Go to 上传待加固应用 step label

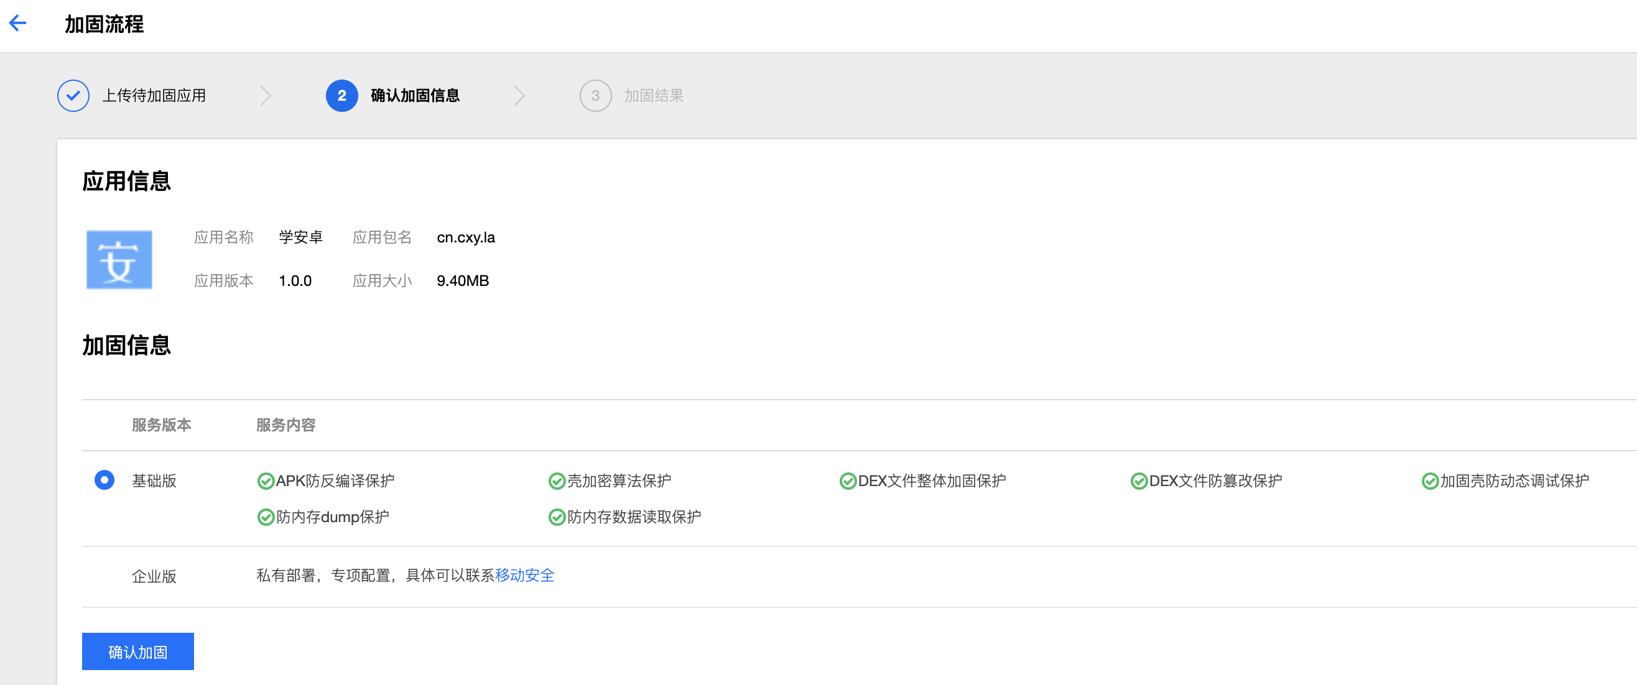click(154, 96)
